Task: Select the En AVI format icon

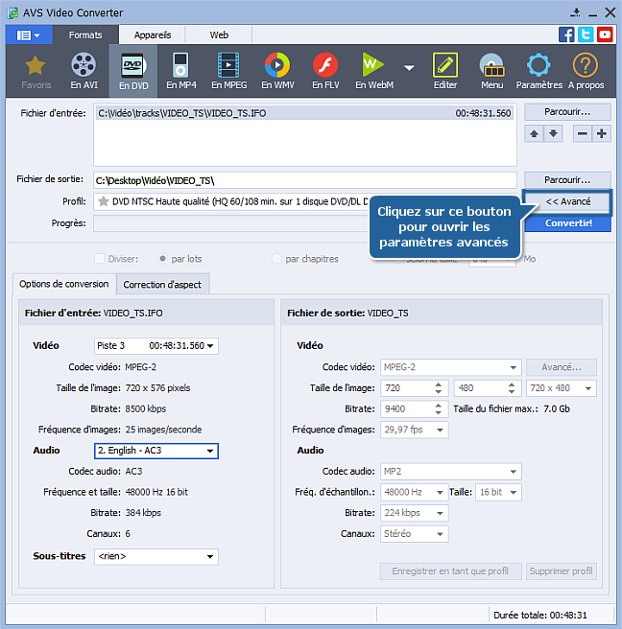Action: point(84,71)
